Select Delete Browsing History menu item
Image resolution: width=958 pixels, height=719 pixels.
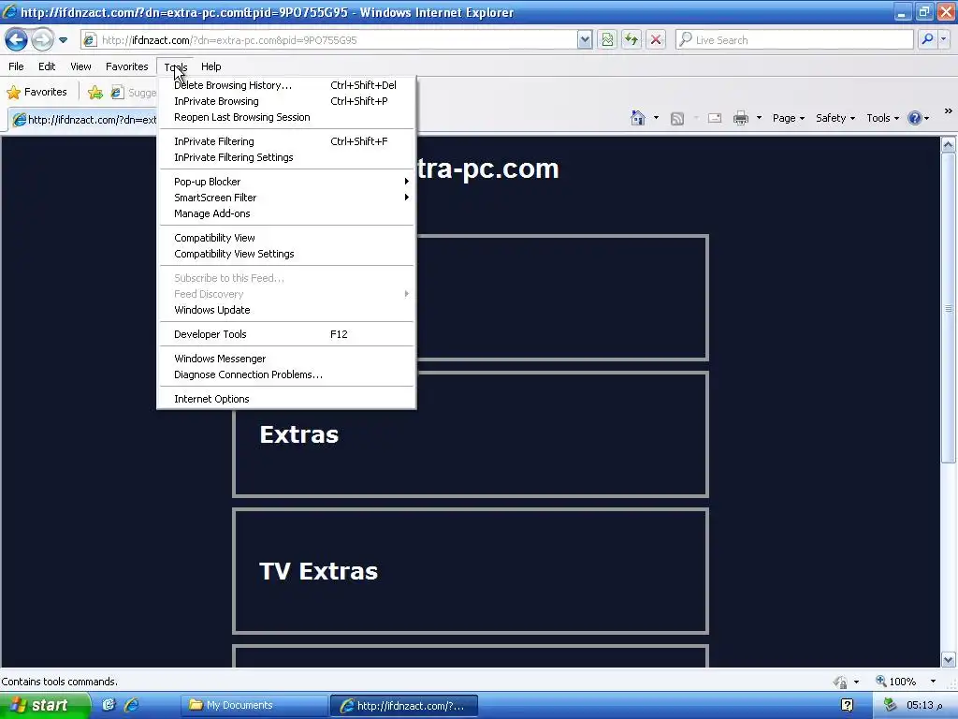(x=286, y=85)
